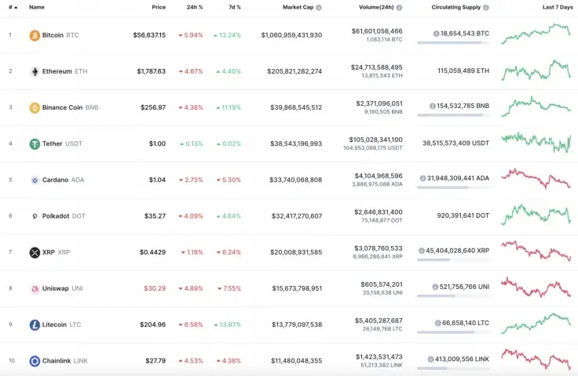Open Ethereum's last 7 days sparkline chart
The image size is (578, 376).
pyautogui.click(x=536, y=70)
